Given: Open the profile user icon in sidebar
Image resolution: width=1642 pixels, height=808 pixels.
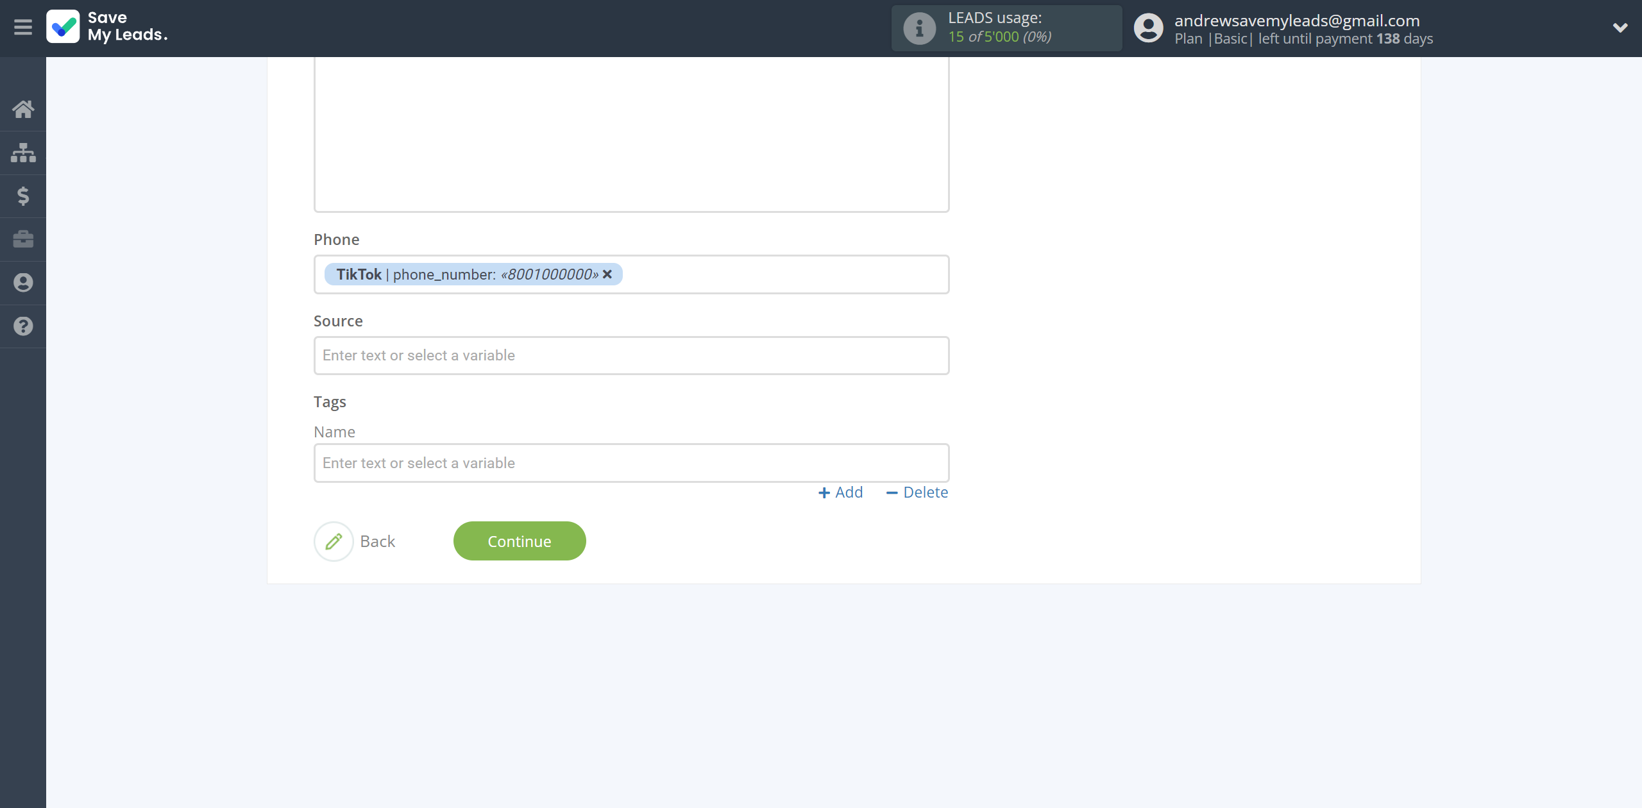Looking at the screenshot, I should coord(23,283).
